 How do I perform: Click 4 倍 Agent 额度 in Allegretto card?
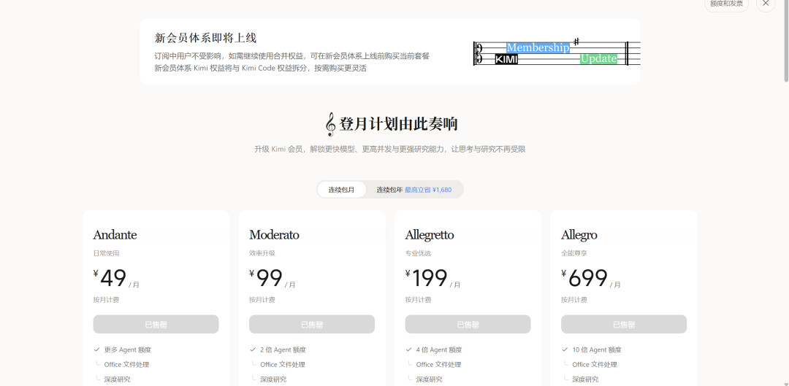click(x=439, y=350)
